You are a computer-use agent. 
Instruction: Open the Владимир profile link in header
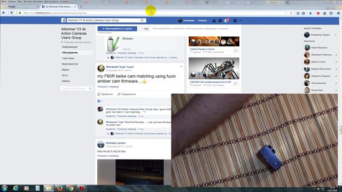[x=186, y=20]
